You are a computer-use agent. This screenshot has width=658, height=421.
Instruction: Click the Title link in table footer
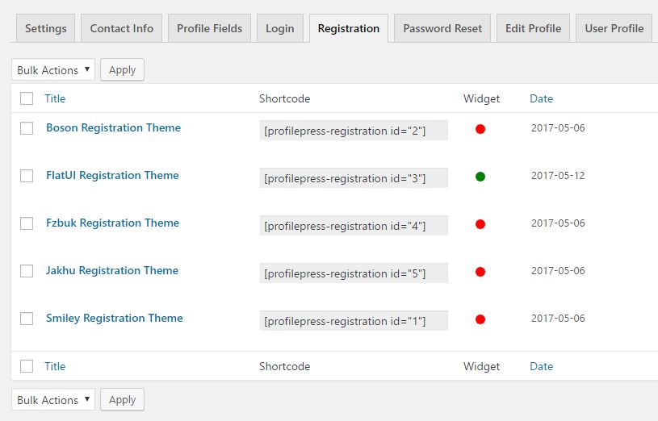coord(55,366)
